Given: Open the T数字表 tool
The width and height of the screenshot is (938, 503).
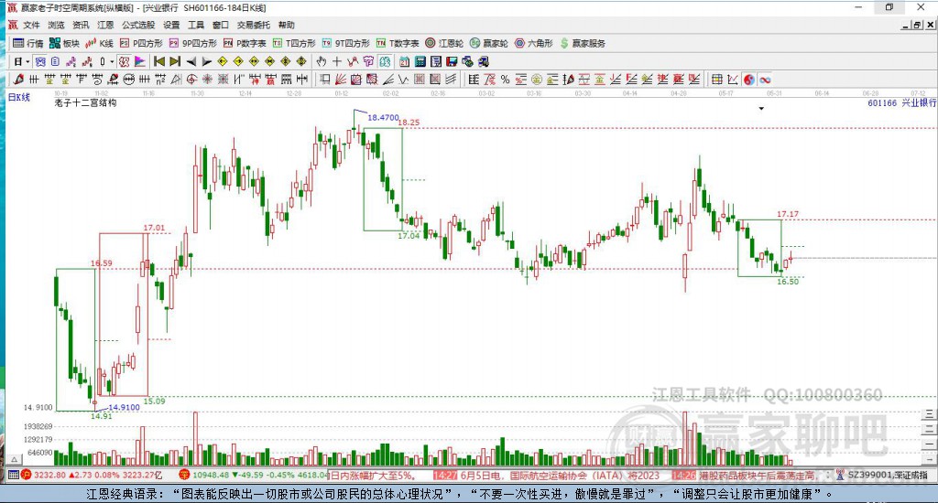Looking at the screenshot, I should click(398, 43).
